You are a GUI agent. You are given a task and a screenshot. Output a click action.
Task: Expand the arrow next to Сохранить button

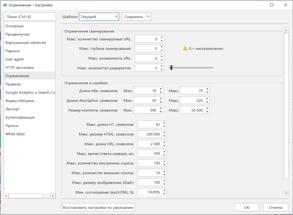click(149, 17)
